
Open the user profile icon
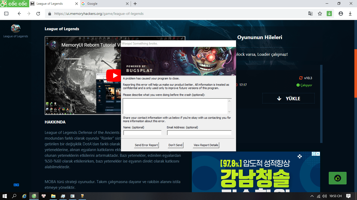click(x=341, y=14)
